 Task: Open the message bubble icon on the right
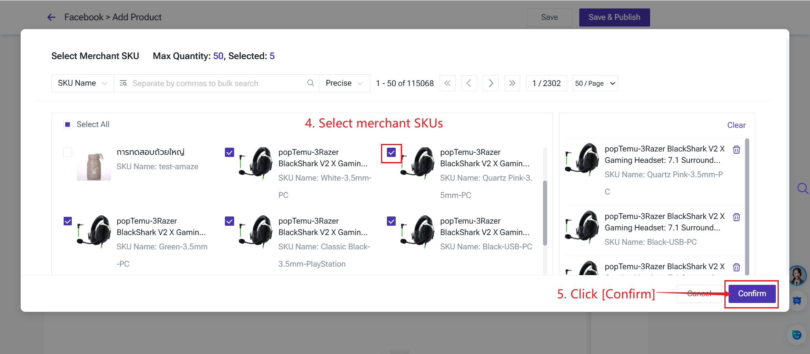pos(797,300)
